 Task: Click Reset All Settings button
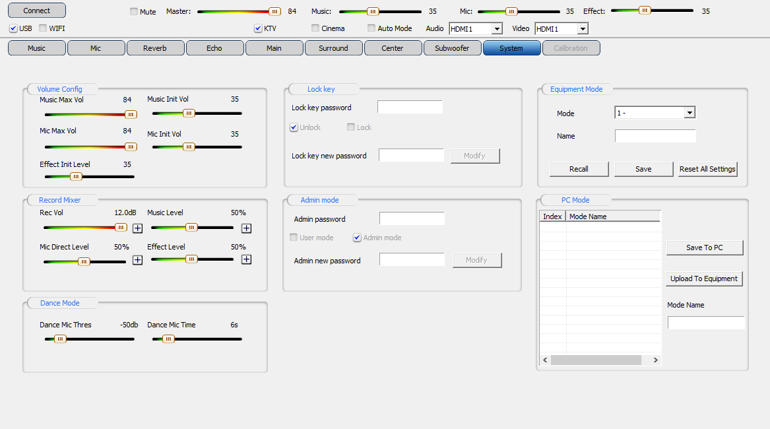click(x=707, y=169)
